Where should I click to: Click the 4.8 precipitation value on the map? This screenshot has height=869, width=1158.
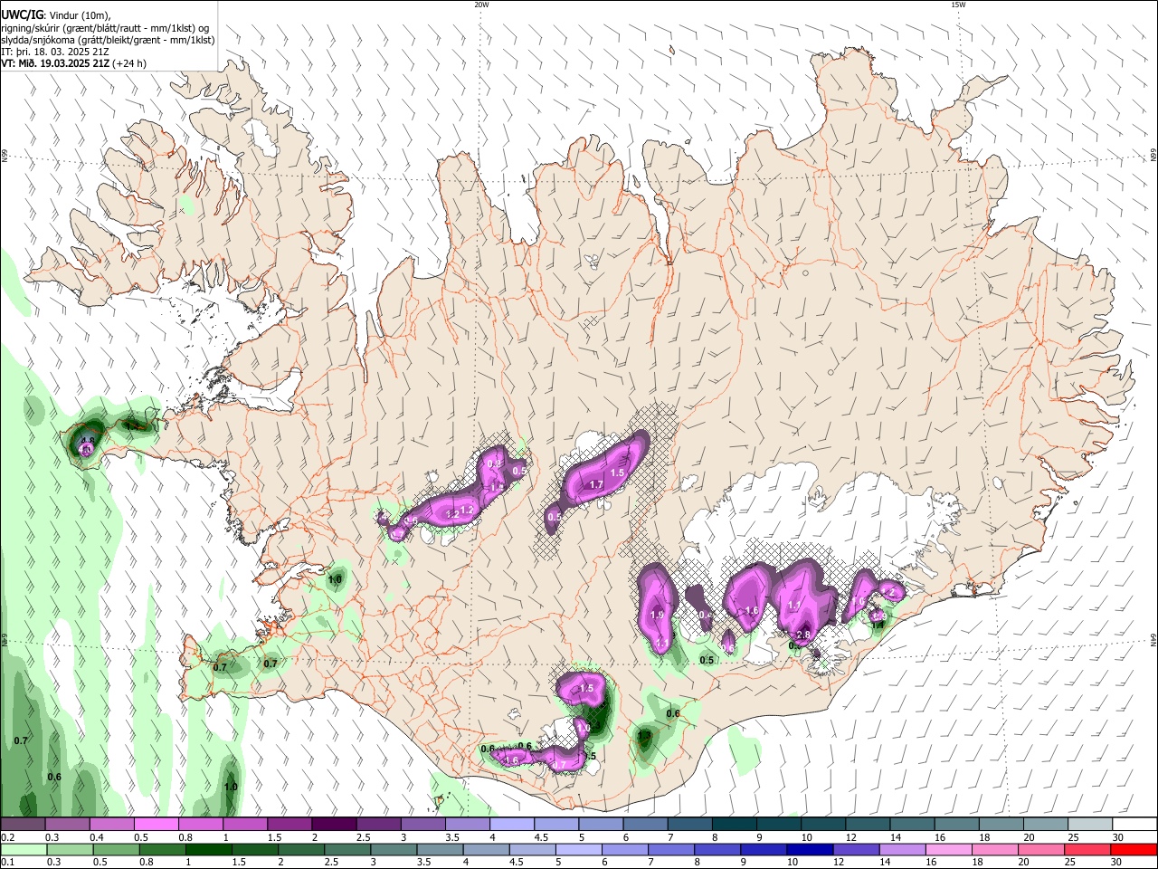[x=88, y=441]
